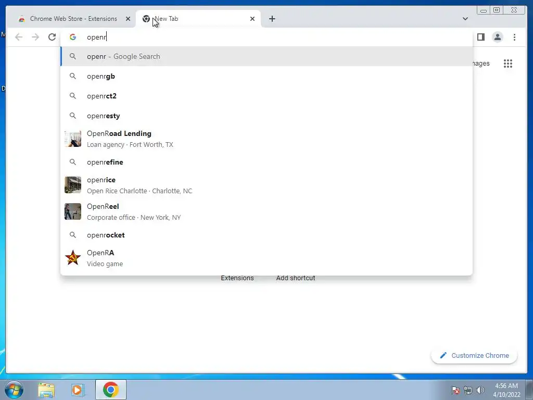Screen dimensions: 533x400
Task: Open Action Center flag tray icon
Action: coord(455,390)
